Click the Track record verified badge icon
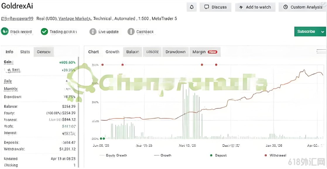 [5, 32]
